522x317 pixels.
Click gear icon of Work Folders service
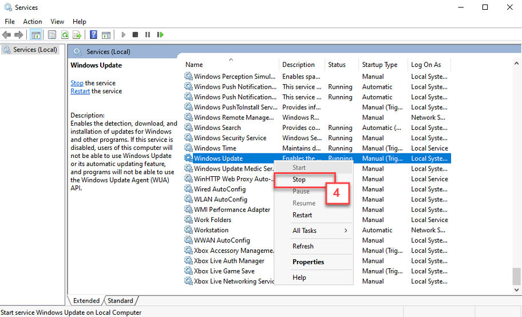(188, 219)
